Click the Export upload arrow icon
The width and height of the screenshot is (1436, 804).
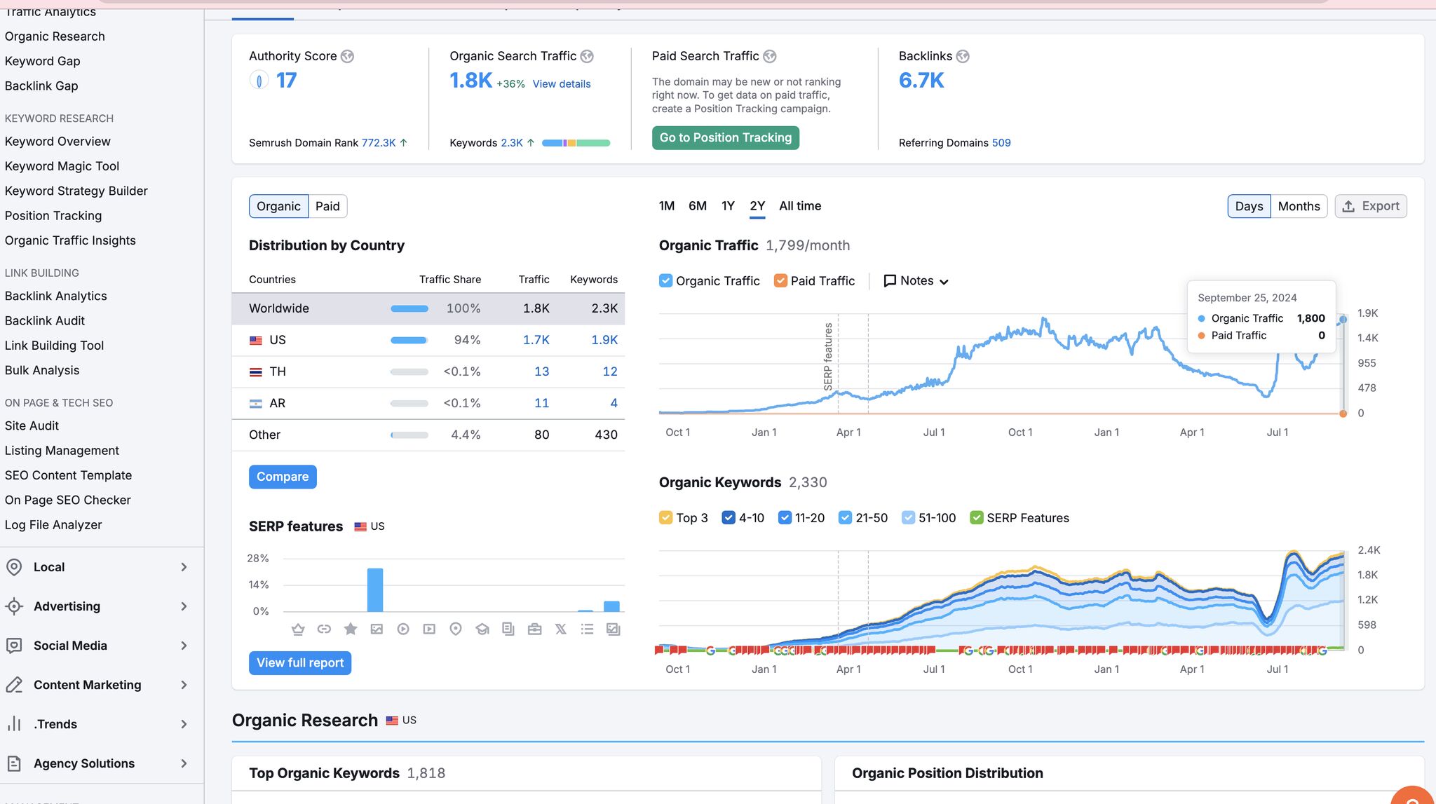[x=1348, y=206]
